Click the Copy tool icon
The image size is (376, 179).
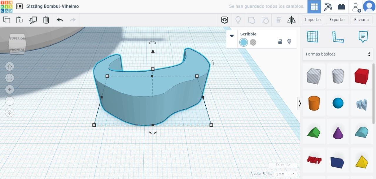click(x=6, y=20)
